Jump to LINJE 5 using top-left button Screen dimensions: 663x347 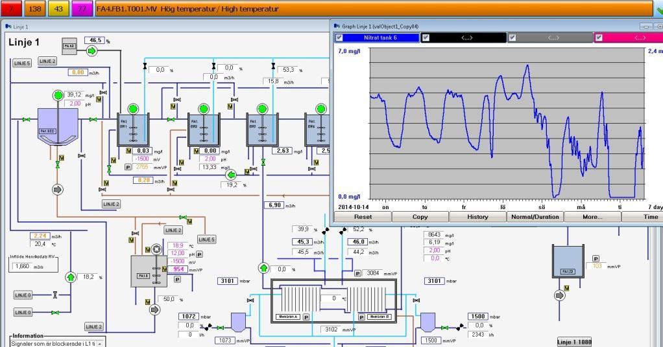pos(22,63)
